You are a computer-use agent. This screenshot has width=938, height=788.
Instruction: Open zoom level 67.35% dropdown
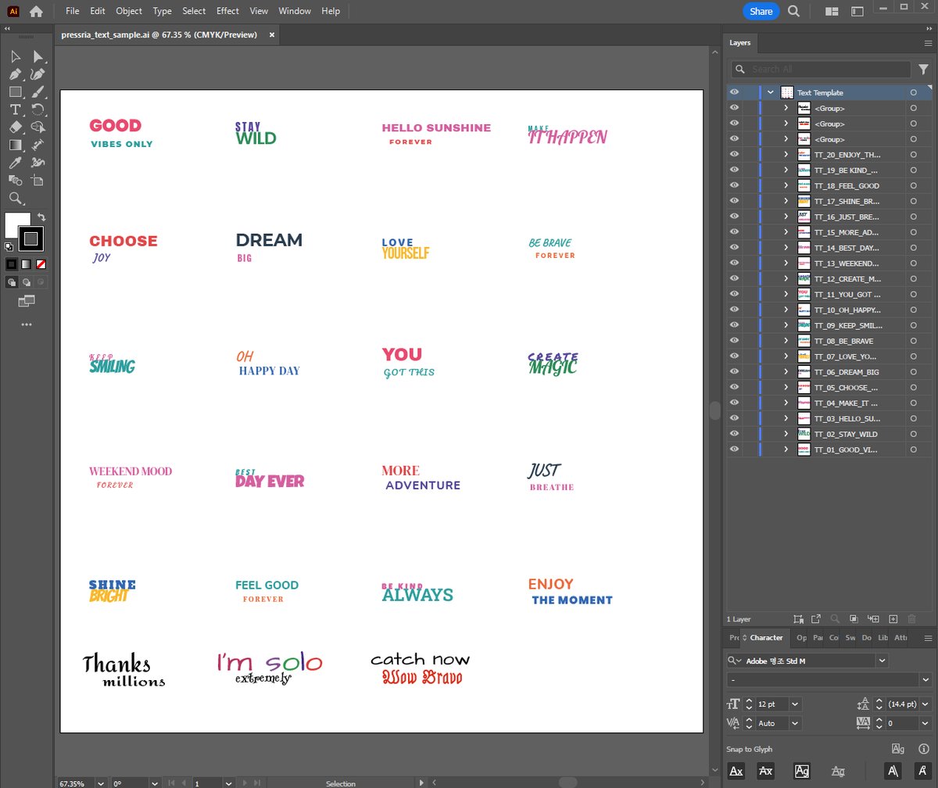pyautogui.click(x=101, y=783)
